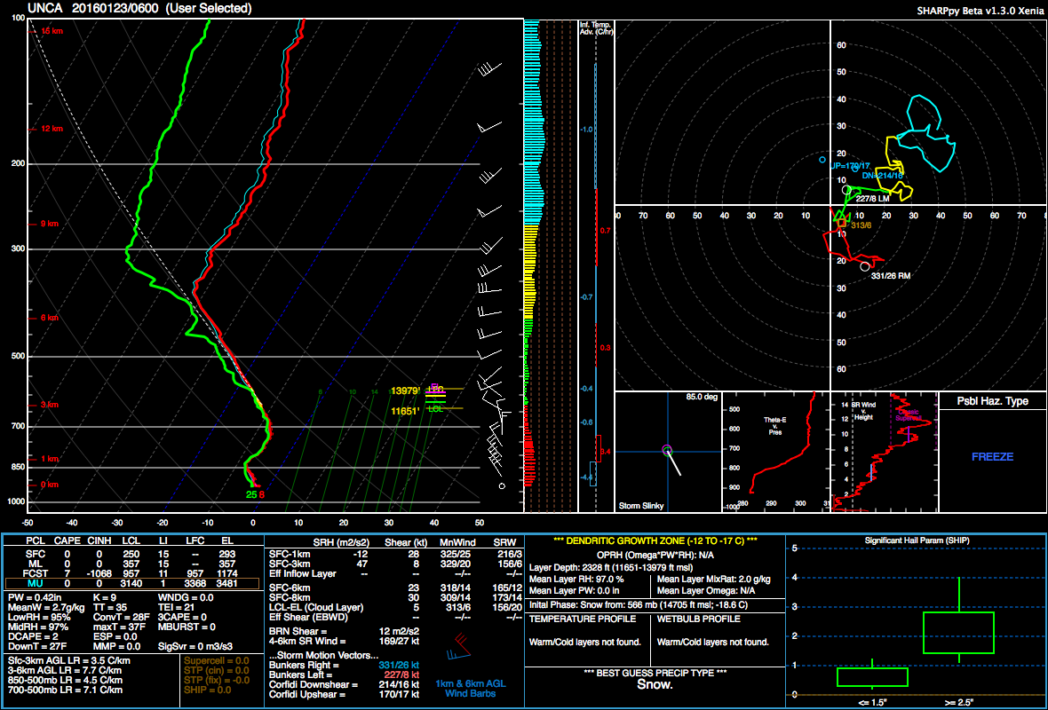Click the SFC-8km shear row

click(395, 598)
